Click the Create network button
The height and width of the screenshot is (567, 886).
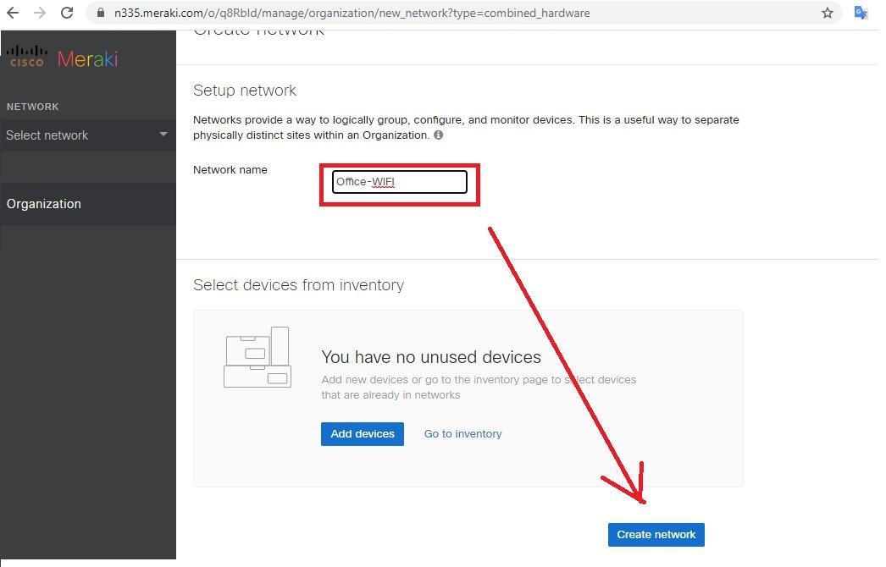(x=656, y=535)
